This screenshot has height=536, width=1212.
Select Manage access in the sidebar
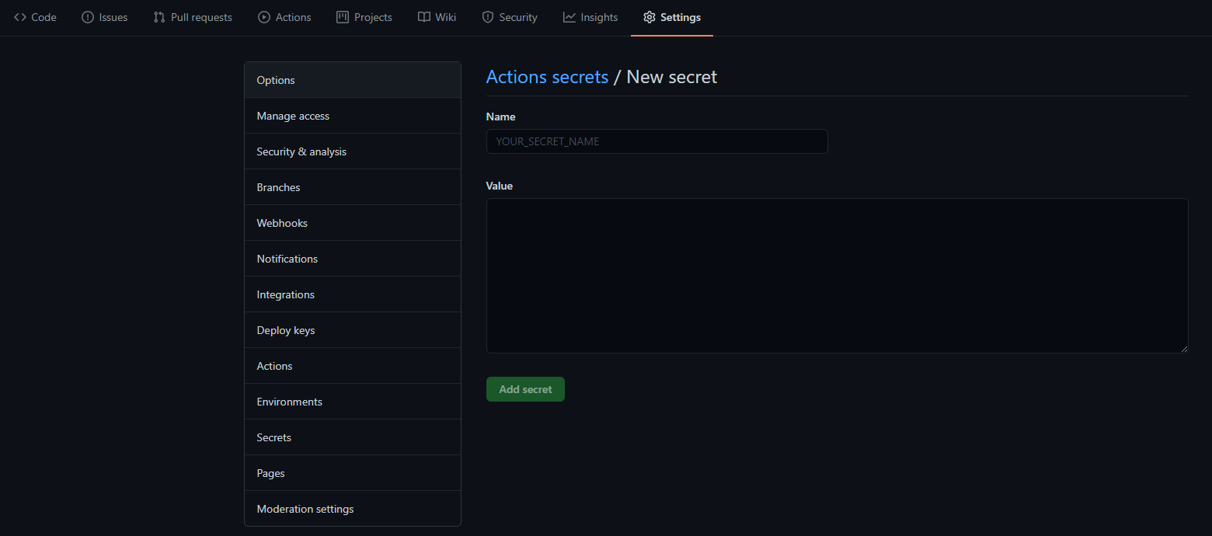tap(353, 116)
